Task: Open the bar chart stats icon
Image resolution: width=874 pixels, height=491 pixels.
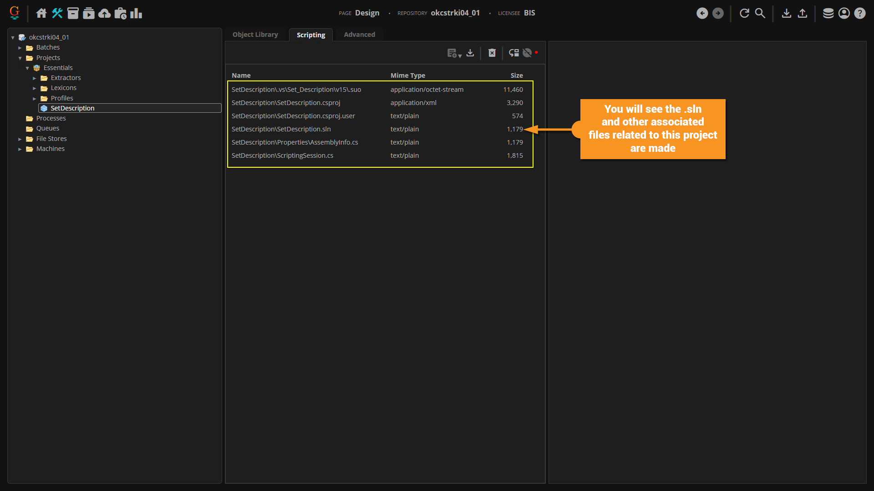Action: tap(136, 13)
